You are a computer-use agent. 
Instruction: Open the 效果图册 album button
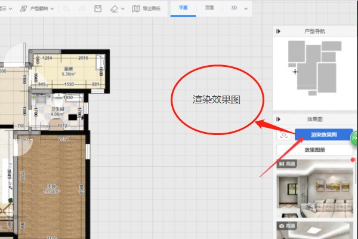(316, 151)
